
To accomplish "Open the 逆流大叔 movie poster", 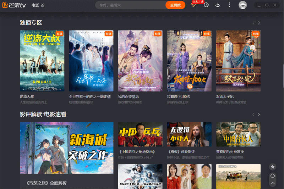I will (x=42, y=61).
